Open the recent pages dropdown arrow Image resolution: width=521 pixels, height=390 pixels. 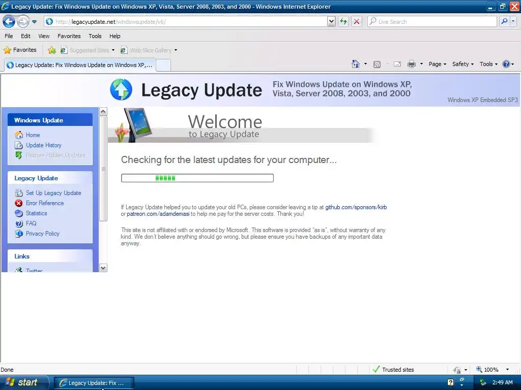(x=34, y=22)
